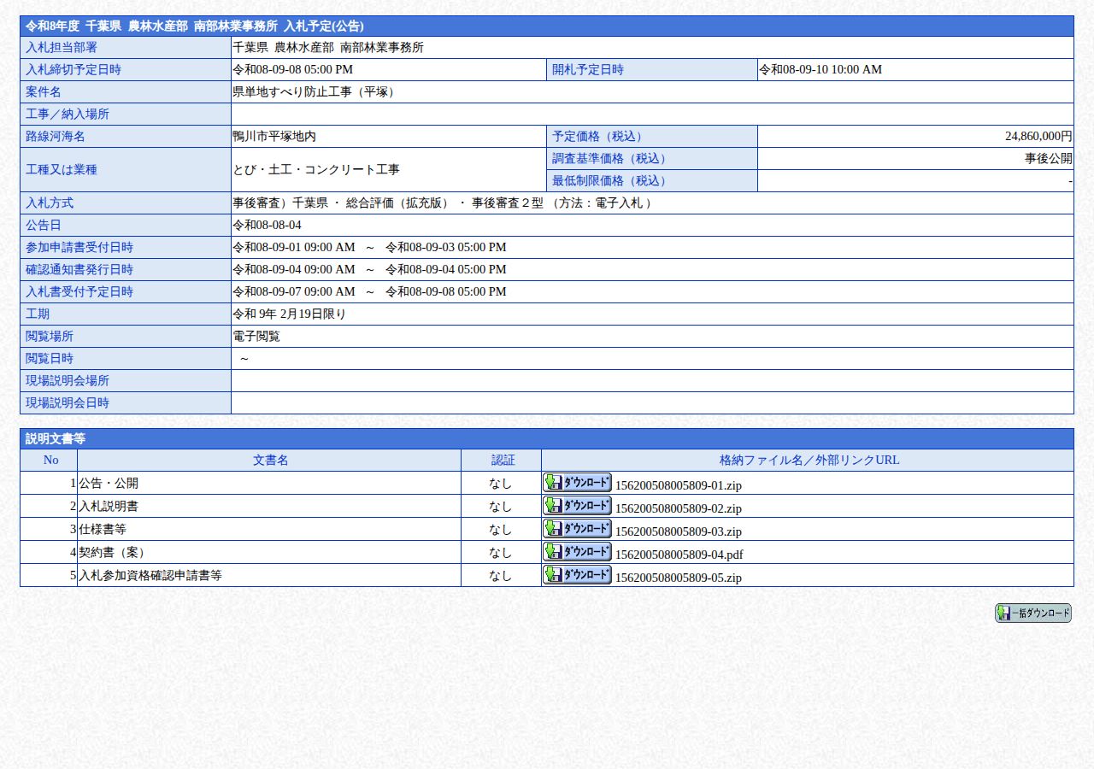Click the 説明文書等 section header

pyautogui.click(x=547, y=438)
